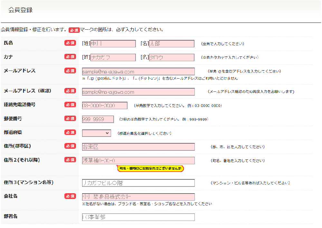Image resolution: width=322 pixels, height=228 pixels.
Task: Click the 必須 badge in the intro sentence
Action: [x=74, y=30]
